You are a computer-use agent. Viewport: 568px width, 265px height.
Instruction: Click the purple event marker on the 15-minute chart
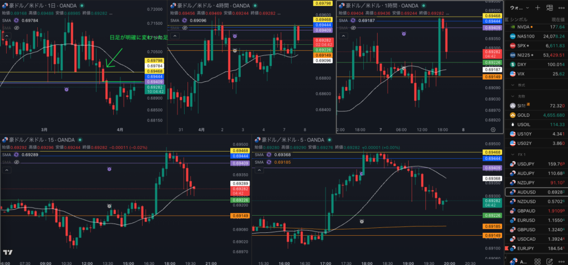point(109,169)
